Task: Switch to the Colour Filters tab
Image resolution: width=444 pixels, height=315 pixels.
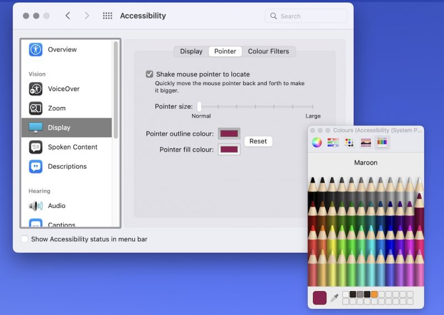Action: 269,51
